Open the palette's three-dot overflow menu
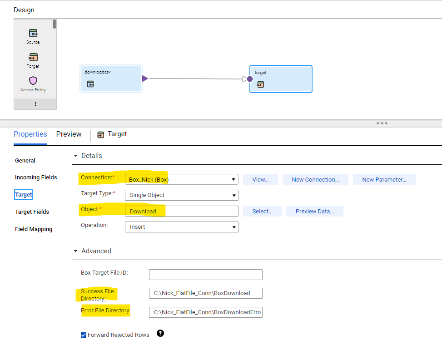Screen dimensions: 442x350 point(35,104)
